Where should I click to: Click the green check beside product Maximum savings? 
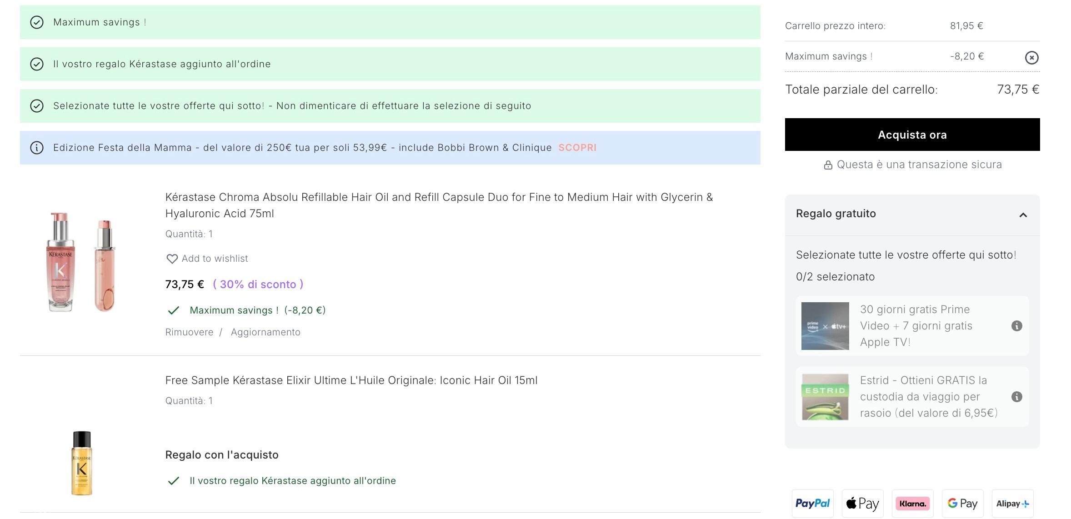173,310
